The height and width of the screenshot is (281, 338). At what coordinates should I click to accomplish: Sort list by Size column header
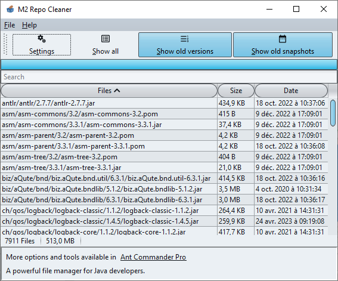[x=236, y=91]
